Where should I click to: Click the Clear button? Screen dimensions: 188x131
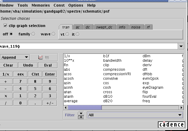coord(8,65)
